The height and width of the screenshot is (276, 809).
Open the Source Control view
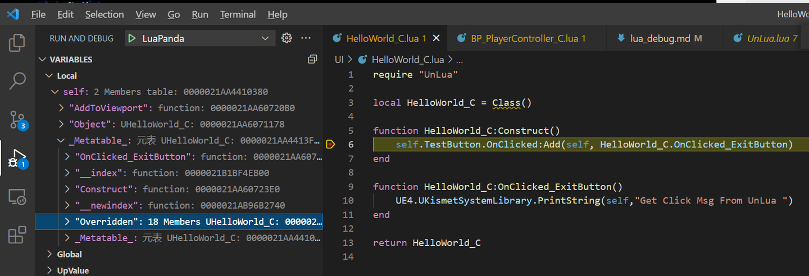pyautogui.click(x=17, y=119)
